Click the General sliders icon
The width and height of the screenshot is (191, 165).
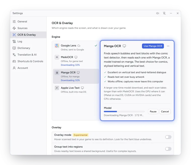pyautogui.click(x=14, y=21)
